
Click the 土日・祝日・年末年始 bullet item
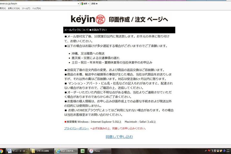click(x=112, y=62)
